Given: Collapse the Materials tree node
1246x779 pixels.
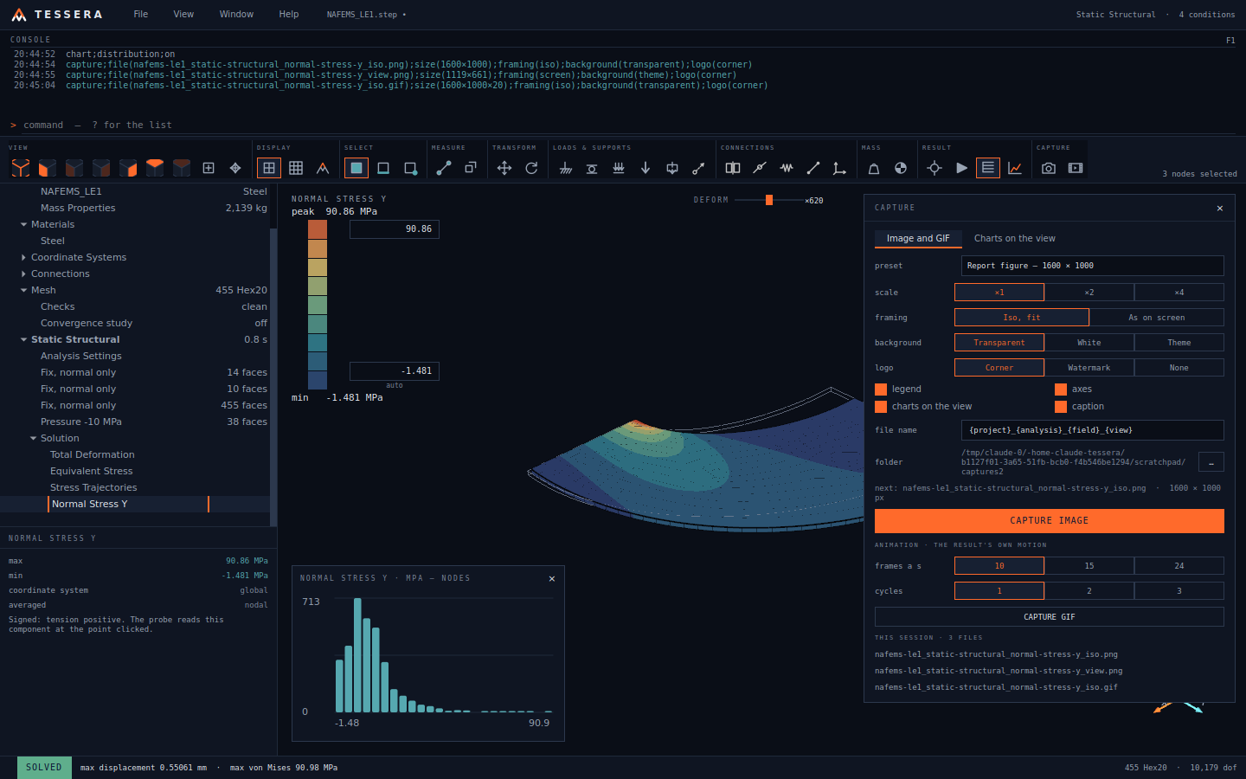Looking at the screenshot, I should coord(24,224).
